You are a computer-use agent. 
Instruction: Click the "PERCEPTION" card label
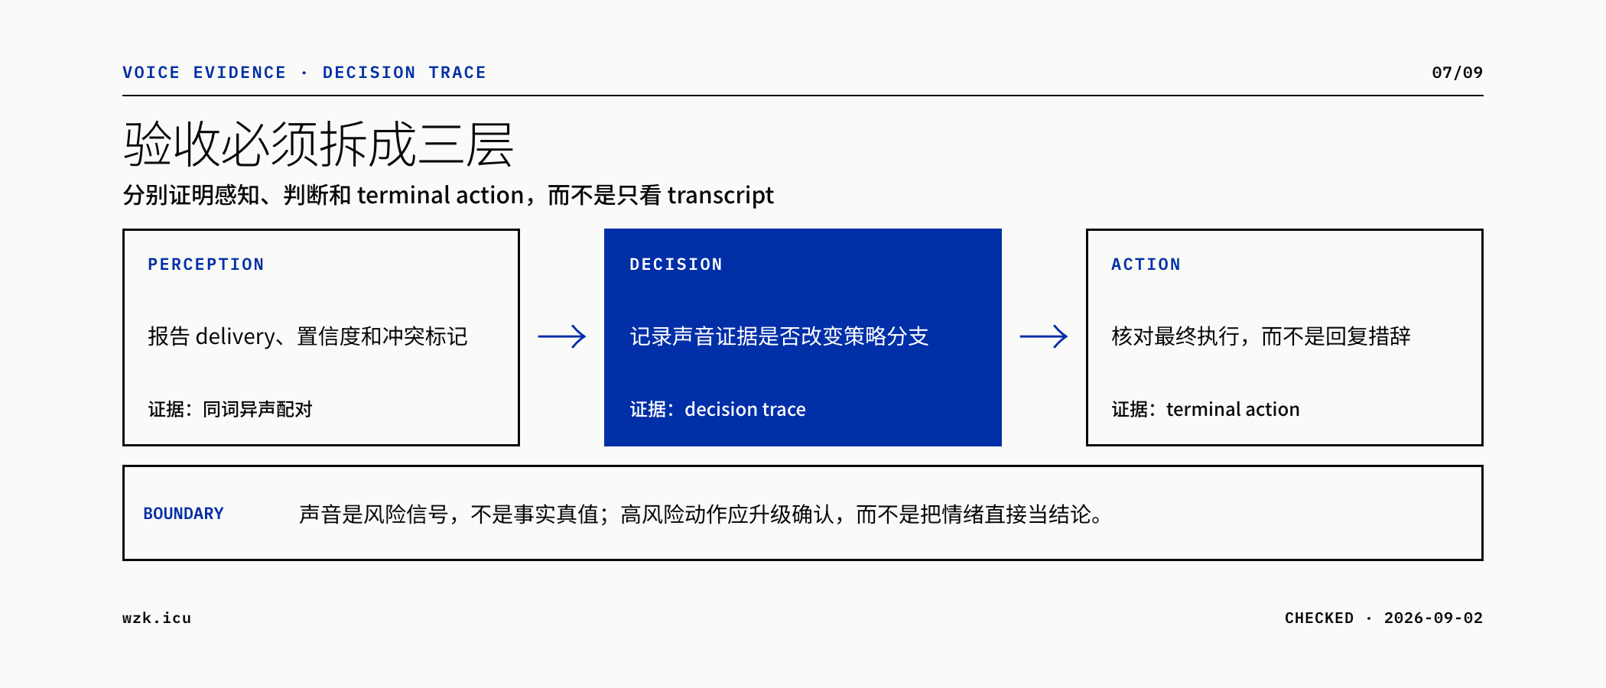coord(206,264)
